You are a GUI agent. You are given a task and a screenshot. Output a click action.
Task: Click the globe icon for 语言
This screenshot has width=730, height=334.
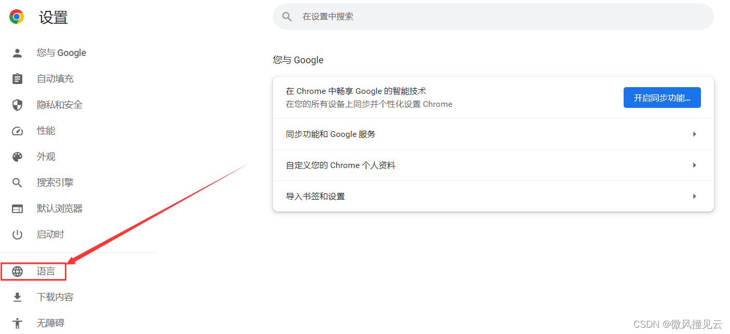[18, 271]
